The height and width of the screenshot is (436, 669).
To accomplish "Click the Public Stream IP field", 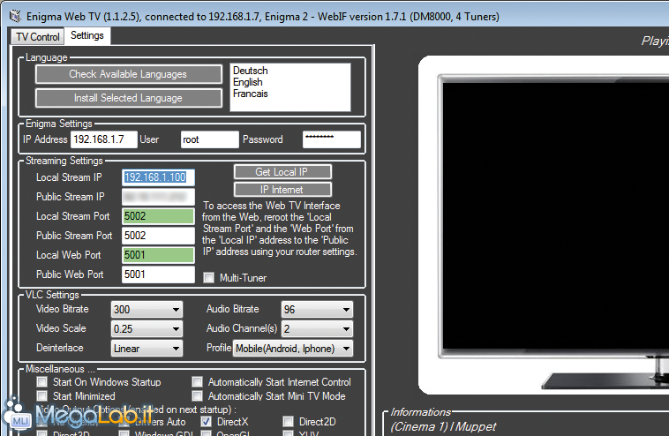I will [x=158, y=197].
